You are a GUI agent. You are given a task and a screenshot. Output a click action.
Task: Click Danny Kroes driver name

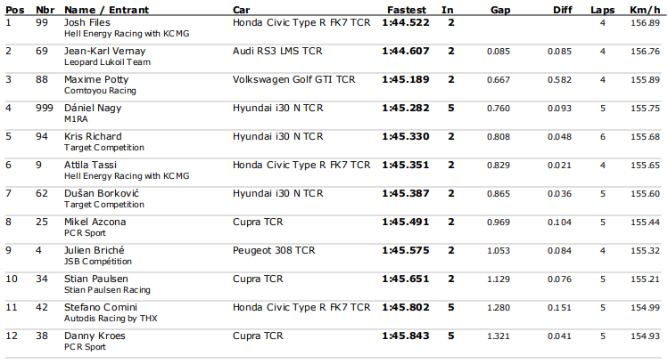[95, 336]
